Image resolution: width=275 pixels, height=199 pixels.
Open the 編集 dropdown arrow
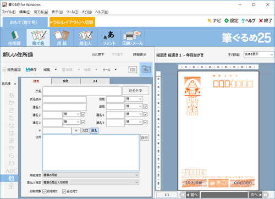tap(56, 70)
